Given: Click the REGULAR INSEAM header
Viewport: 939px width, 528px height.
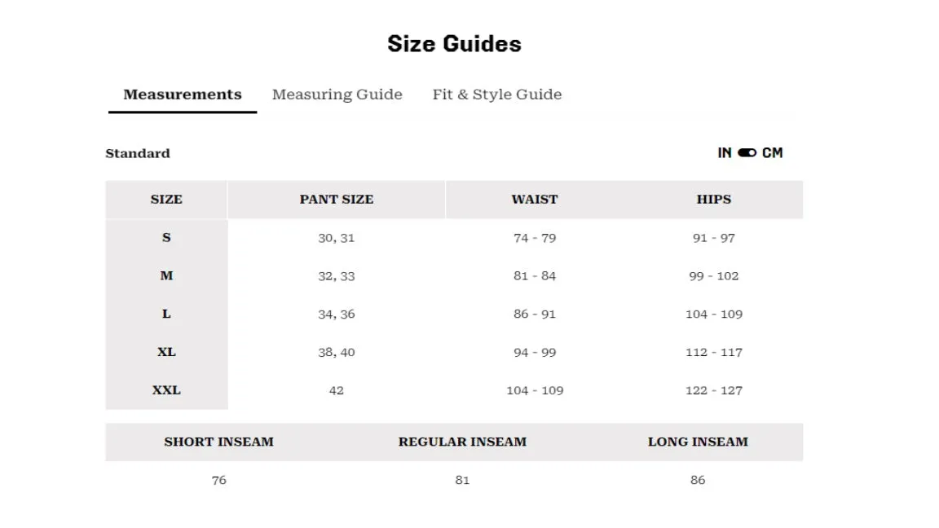Looking at the screenshot, I should pos(462,442).
